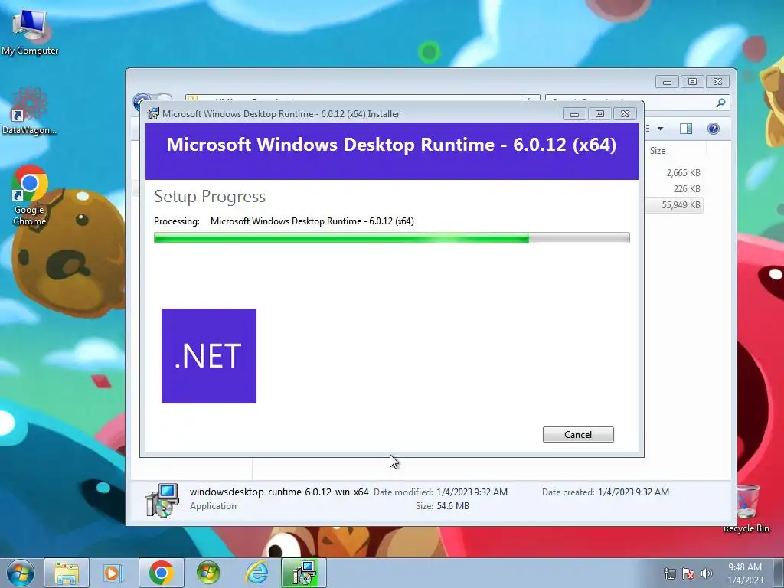Select the 55,949 KB file row

(681, 204)
